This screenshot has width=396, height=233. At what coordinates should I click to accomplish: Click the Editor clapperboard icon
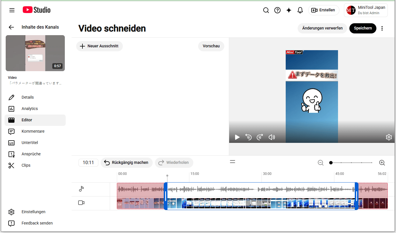click(x=11, y=120)
